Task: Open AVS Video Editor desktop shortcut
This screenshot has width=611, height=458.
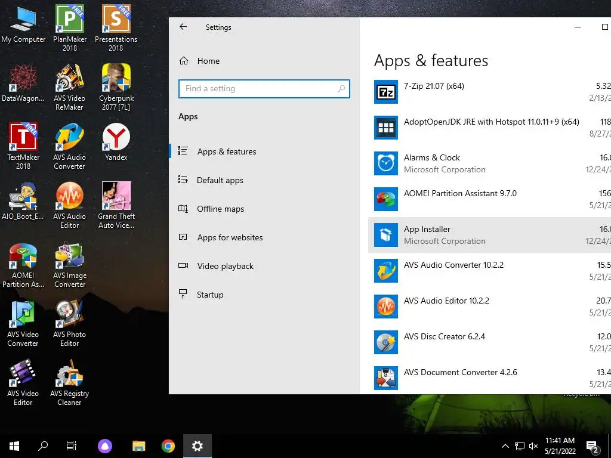Action: tap(23, 383)
